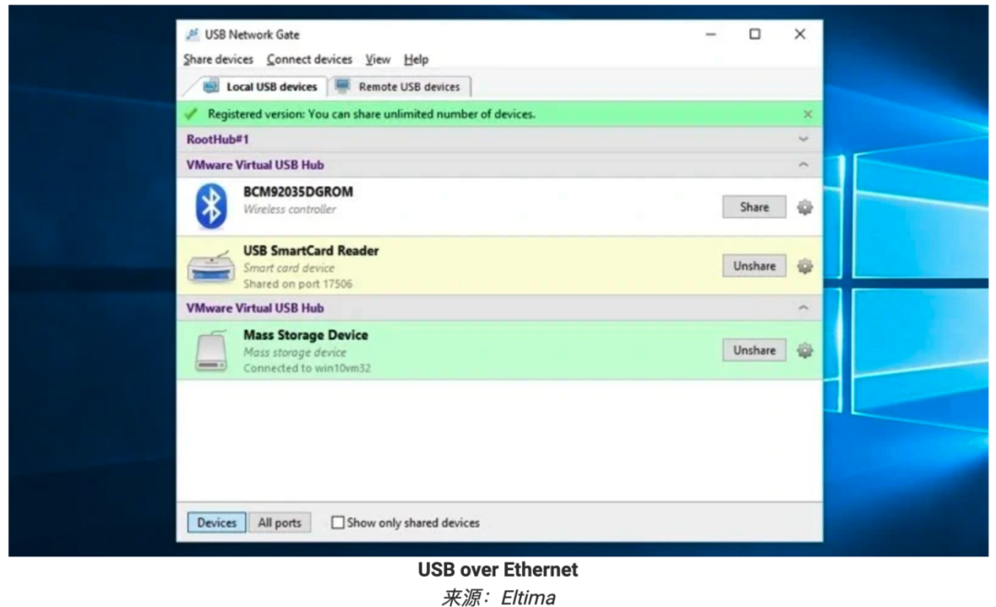Switch to the Remote USB devices tab

399,87
